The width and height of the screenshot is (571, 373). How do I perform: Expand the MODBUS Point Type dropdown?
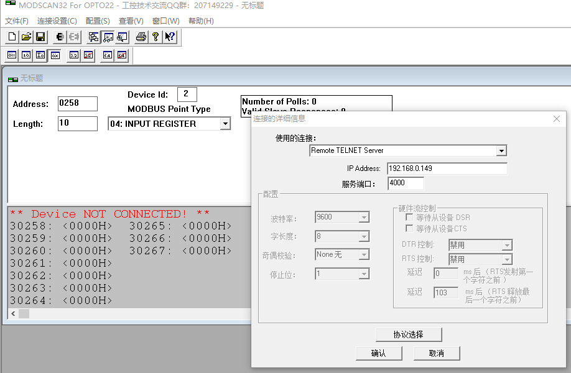225,124
